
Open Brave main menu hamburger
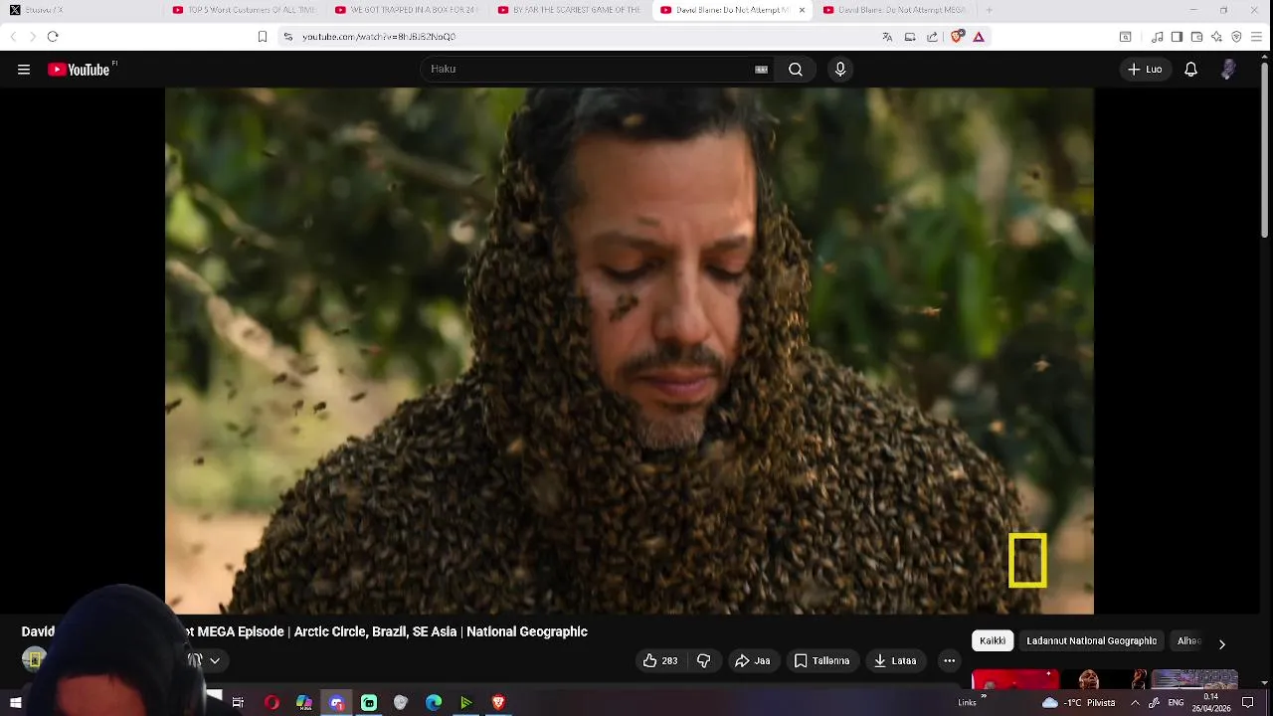1257,37
